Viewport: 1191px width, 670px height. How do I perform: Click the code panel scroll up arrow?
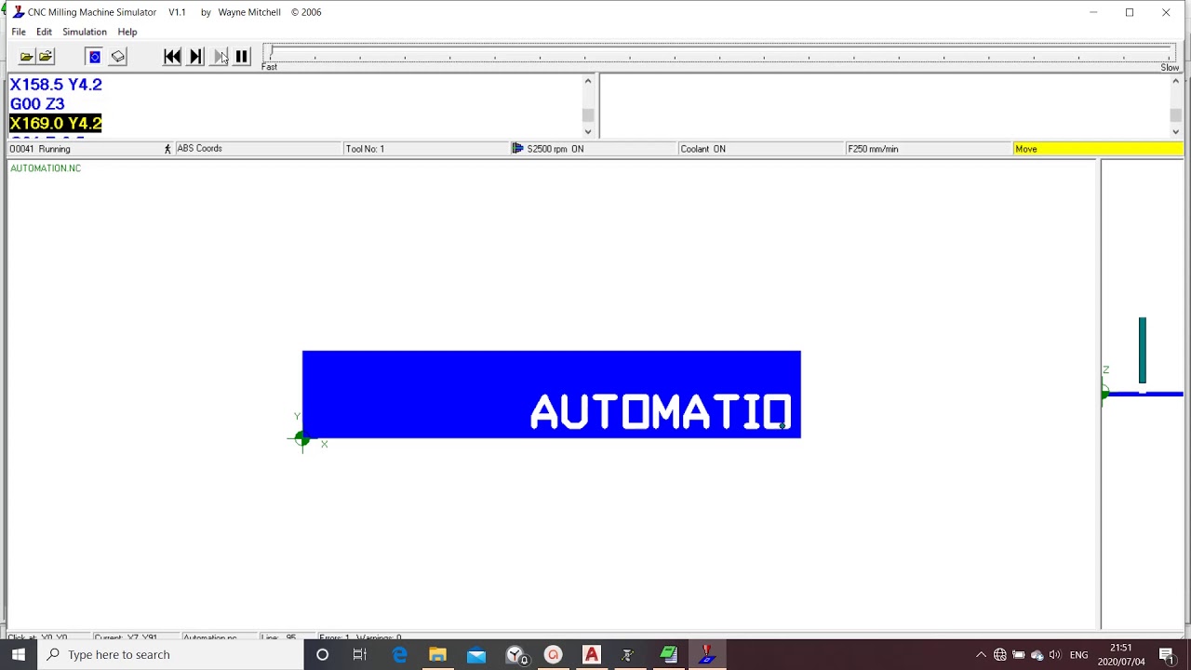coord(588,82)
